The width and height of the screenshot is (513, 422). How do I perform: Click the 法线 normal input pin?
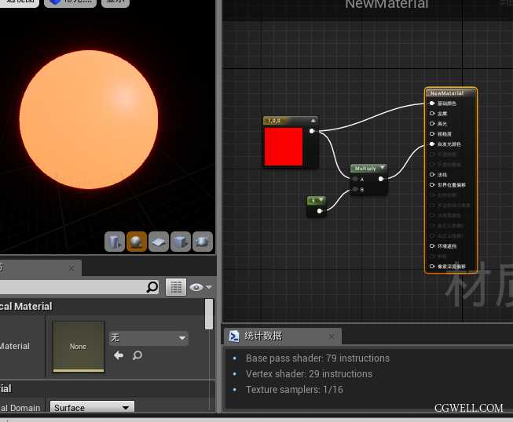click(x=432, y=175)
